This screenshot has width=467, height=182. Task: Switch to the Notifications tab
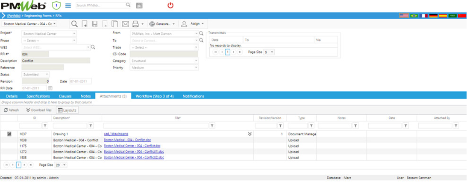(193, 96)
